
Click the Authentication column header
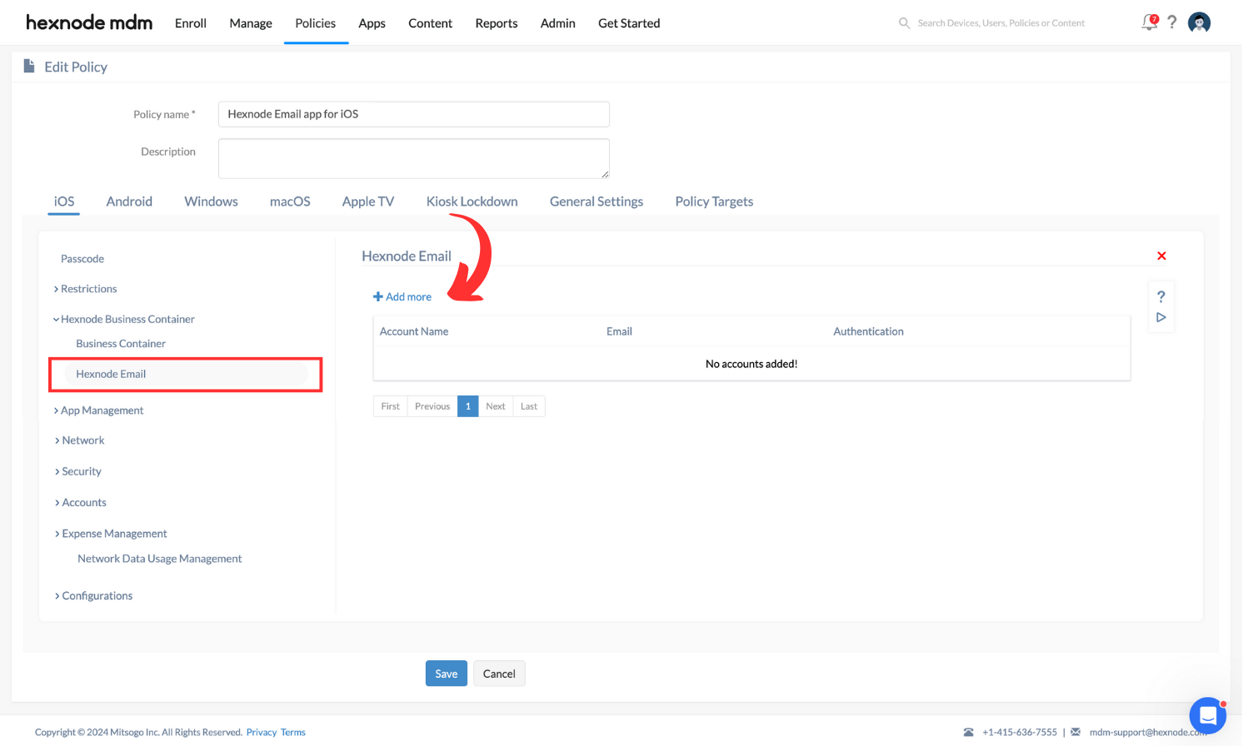coord(868,331)
